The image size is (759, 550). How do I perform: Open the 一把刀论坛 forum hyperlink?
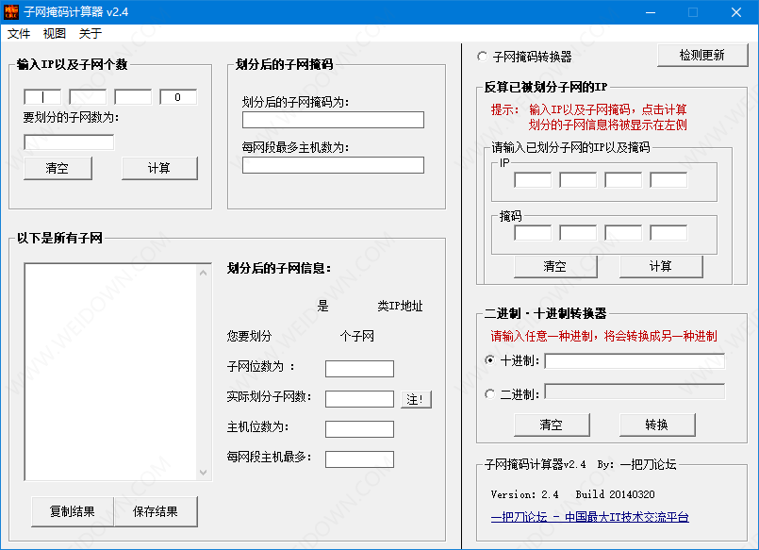point(589,517)
